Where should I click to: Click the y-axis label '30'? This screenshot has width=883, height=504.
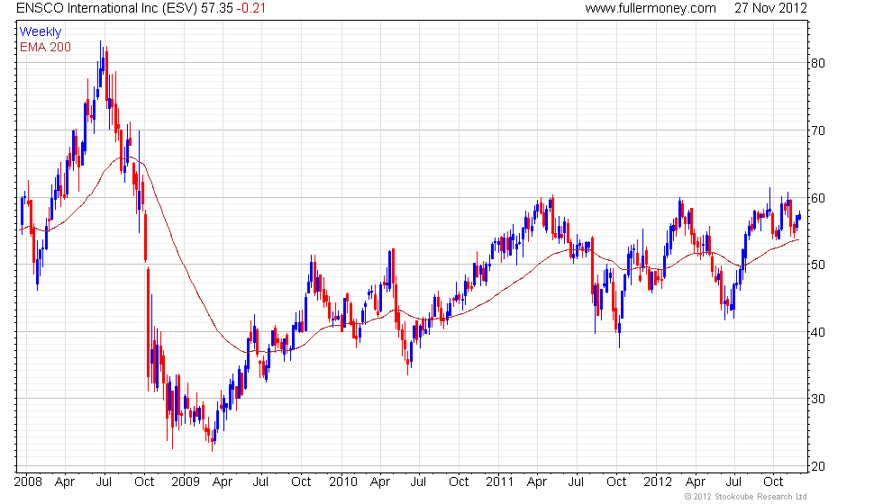point(817,399)
